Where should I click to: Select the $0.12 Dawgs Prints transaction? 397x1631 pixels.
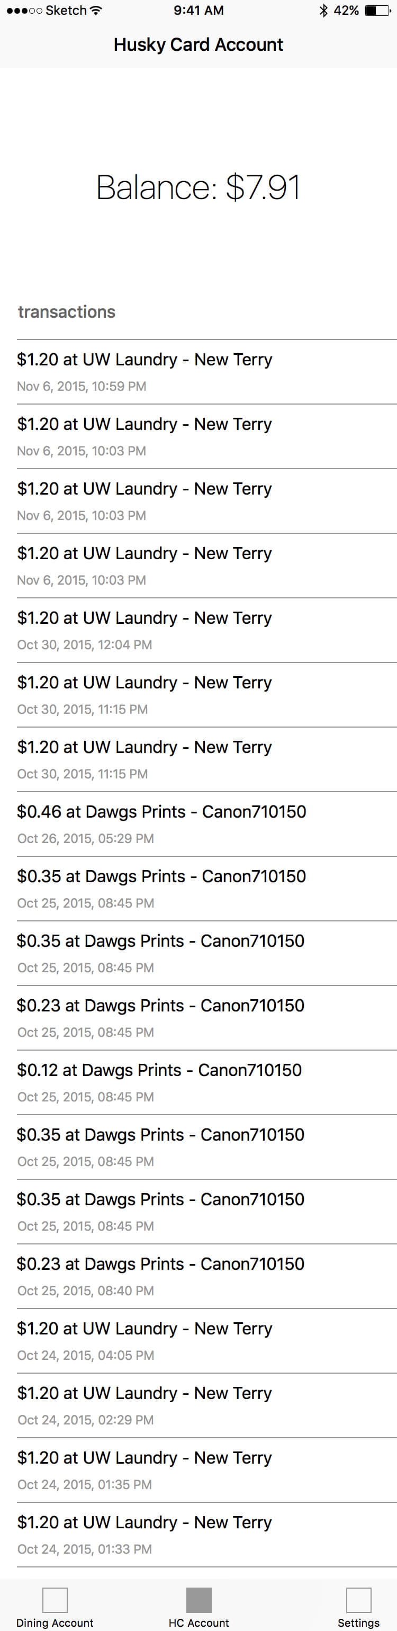coord(198,1082)
